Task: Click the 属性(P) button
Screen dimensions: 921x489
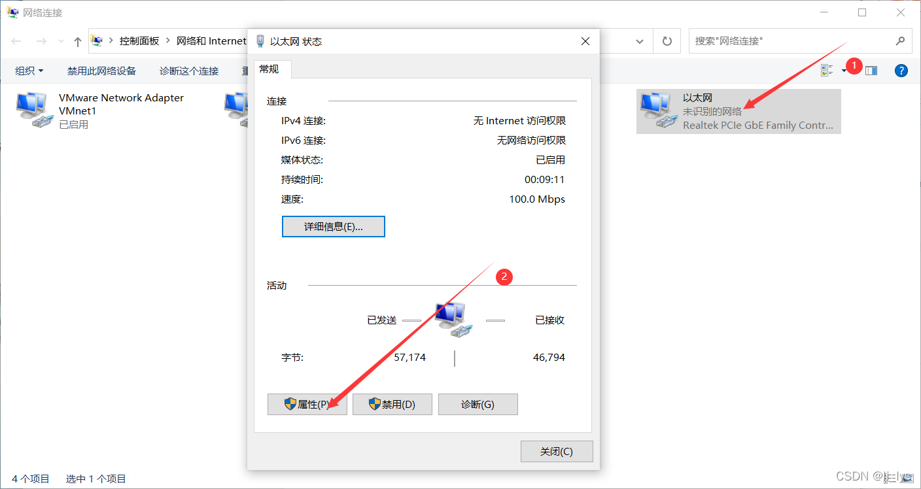Action: 307,405
